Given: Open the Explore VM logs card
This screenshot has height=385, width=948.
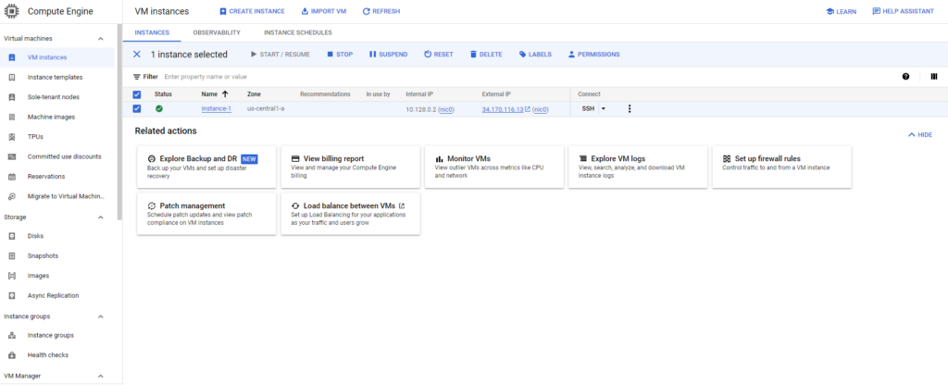Looking at the screenshot, I should click(638, 167).
